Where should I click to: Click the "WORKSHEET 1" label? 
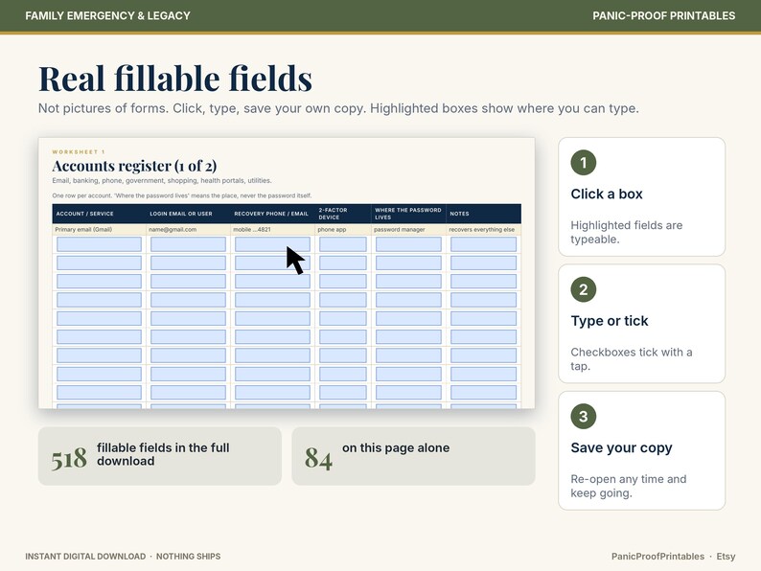click(x=79, y=151)
